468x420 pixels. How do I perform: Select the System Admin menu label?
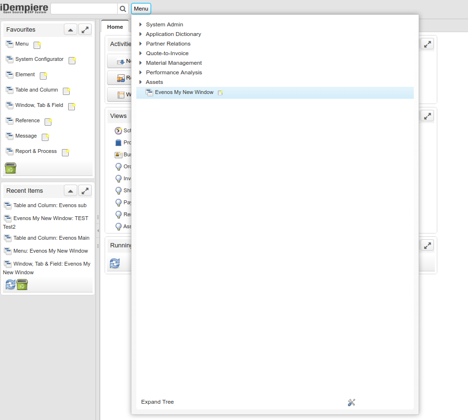165,24
